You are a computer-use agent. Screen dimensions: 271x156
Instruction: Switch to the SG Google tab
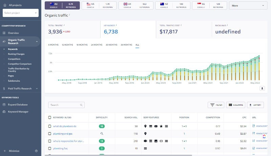tap(209, 5)
